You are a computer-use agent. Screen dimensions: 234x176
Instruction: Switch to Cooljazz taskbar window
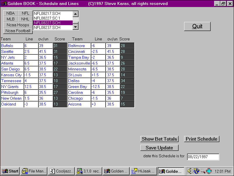[x=62, y=171]
